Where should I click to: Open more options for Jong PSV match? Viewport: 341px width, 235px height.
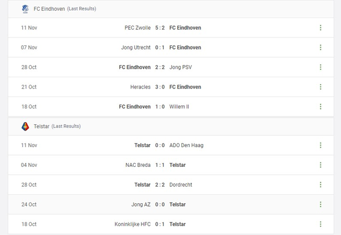coord(321,67)
